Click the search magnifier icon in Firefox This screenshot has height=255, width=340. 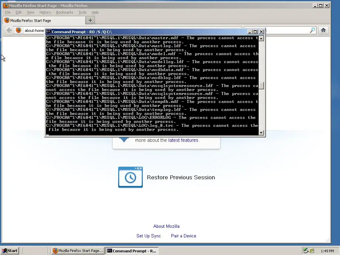click(312, 30)
